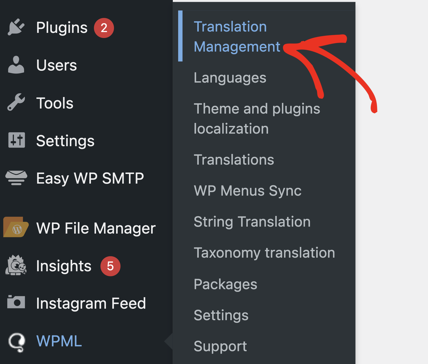
Task: Click the Settings sliders icon
Action: pos(17,140)
